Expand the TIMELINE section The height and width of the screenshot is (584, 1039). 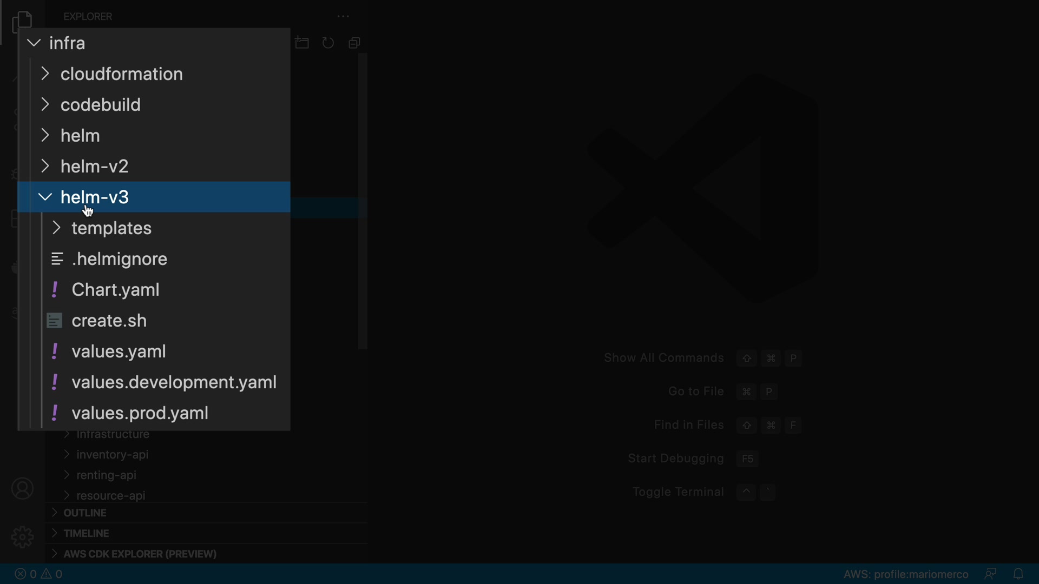pos(86,533)
